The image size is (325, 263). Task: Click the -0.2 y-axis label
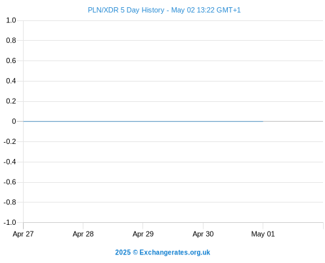[10, 141]
